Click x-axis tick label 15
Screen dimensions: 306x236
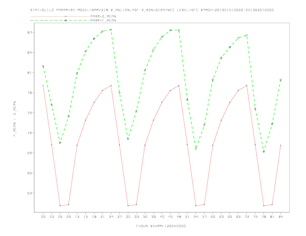pyautogui.click(x=85, y=217)
